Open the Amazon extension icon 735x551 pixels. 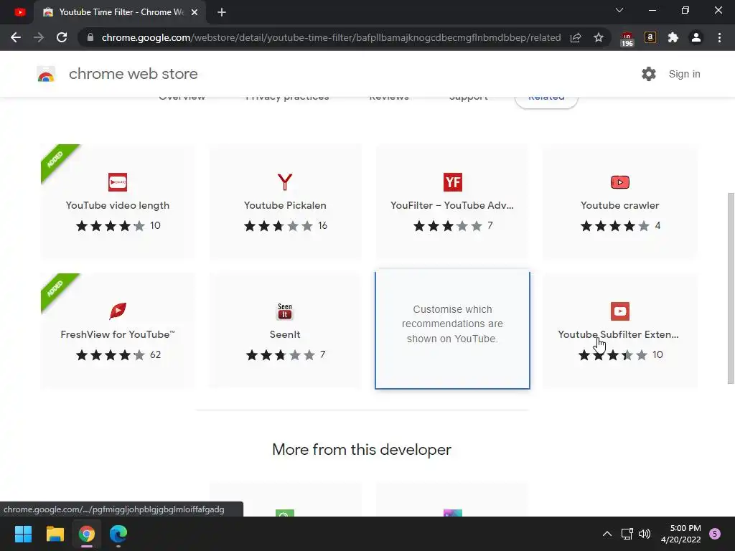(650, 37)
